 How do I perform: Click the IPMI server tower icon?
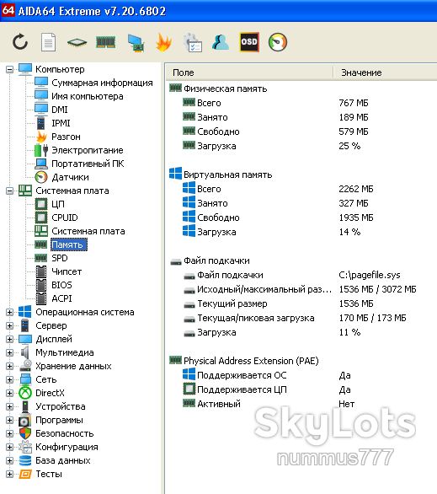pyautogui.click(x=41, y=123)
